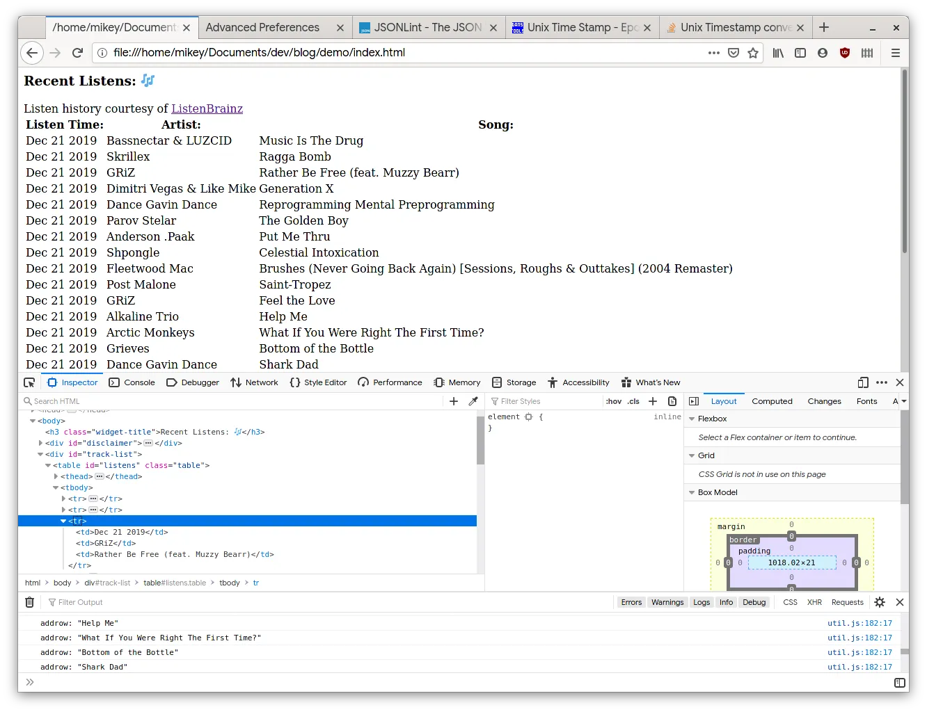Toggle the Logs console filter
927x712 pixels.
[702, 602]
